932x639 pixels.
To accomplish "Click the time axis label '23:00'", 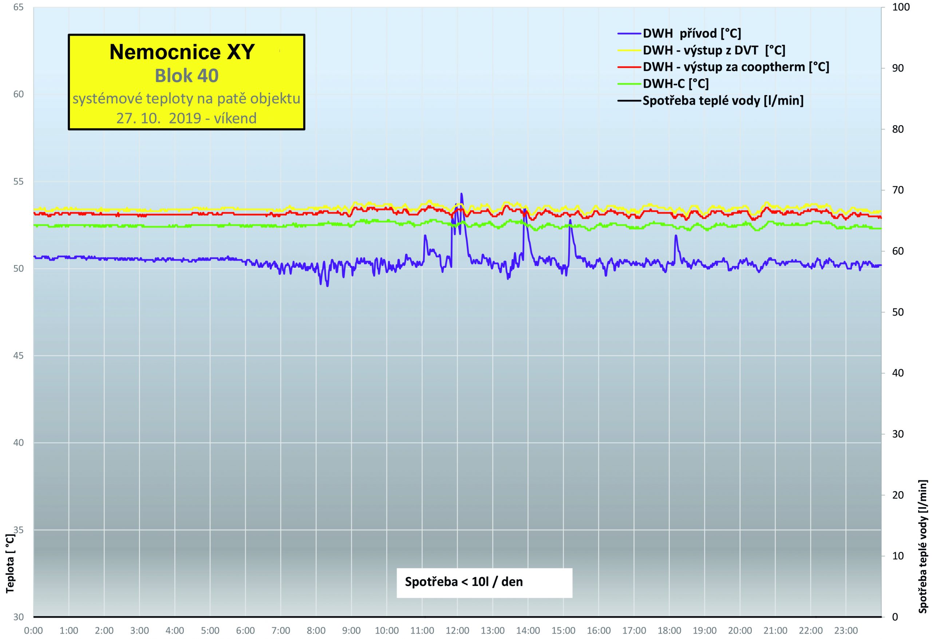I will pos(846,631).
